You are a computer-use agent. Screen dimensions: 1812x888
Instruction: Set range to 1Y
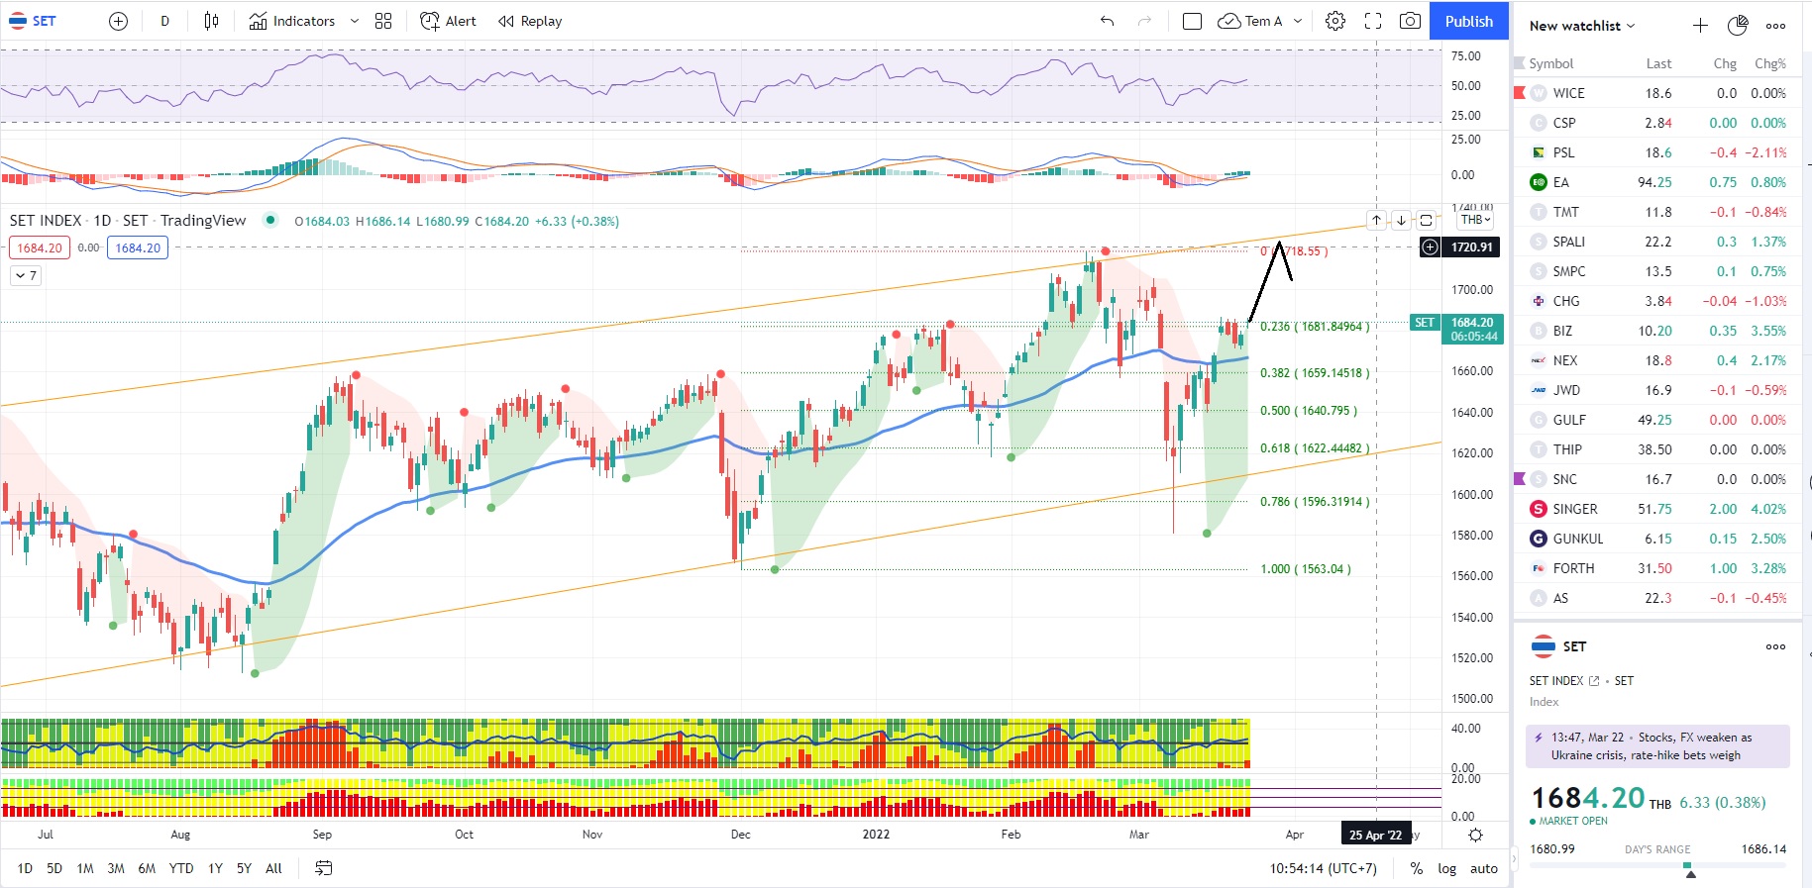click(215, 868)
